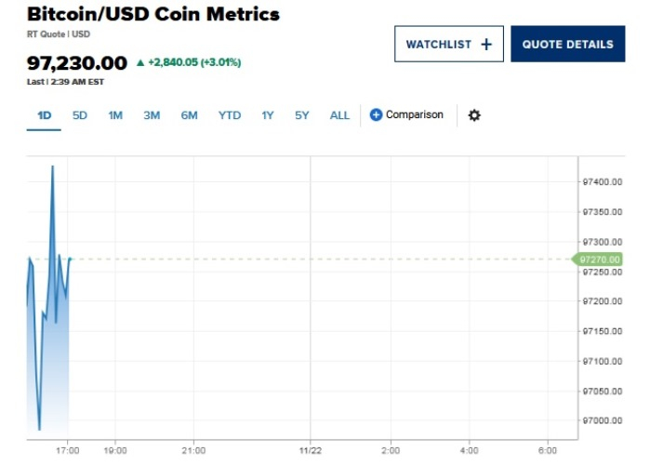650x465 pixels.
Task: Click the 11/22 date marker on axis
Action: 310,450
